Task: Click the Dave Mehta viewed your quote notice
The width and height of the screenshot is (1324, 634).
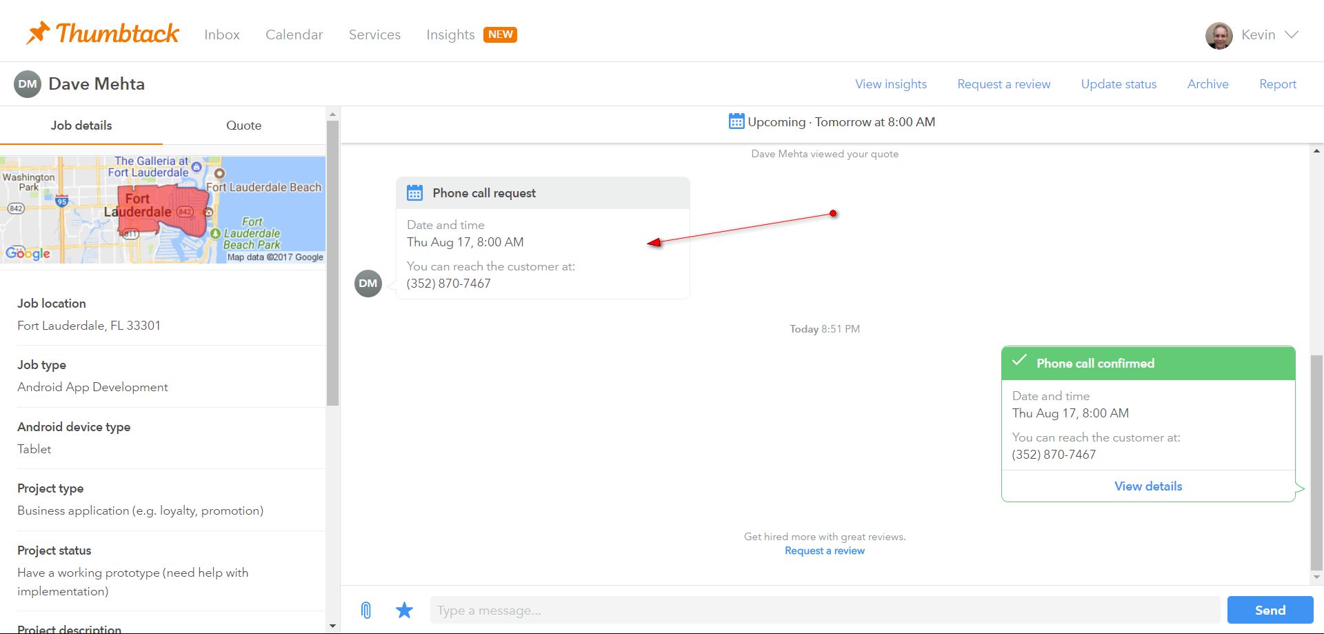Action: coord(825,154)
